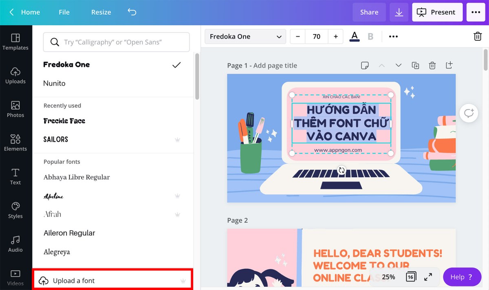Click the font list scrollbar
Image resolution: width=489 pixels, height=290 pixels.
tap(197, 76)
